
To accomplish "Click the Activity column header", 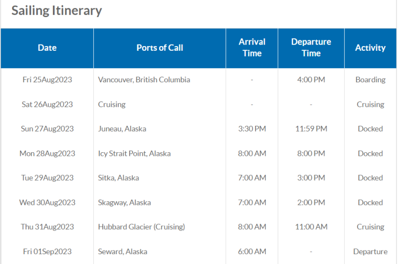I will [x=371, y=48].
